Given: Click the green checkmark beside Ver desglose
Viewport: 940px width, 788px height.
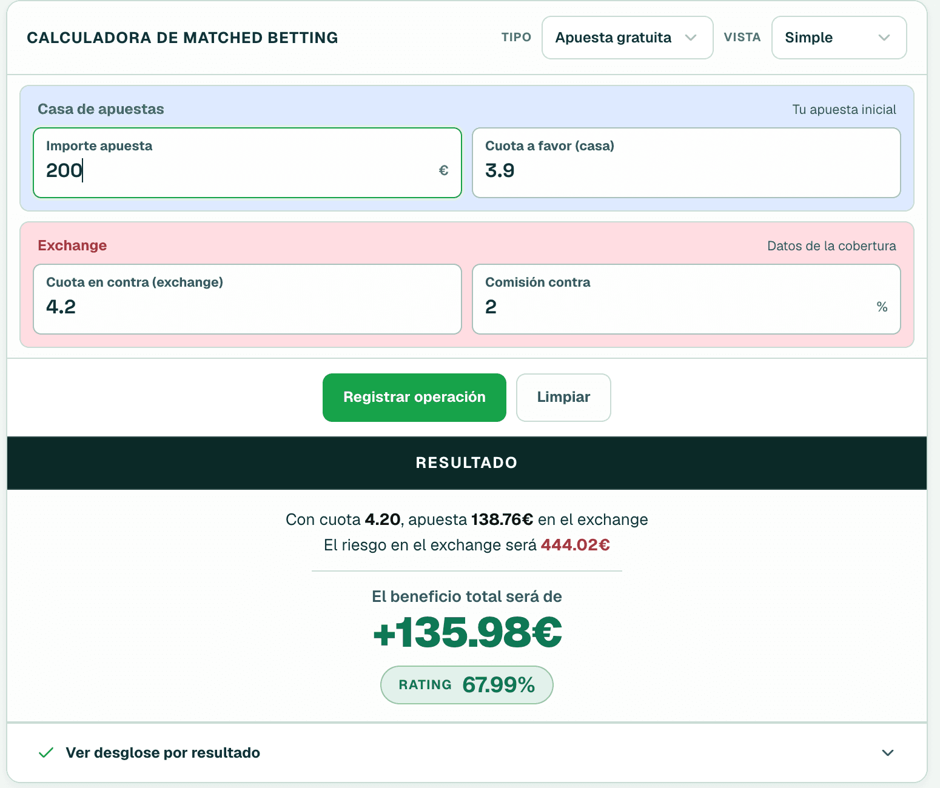Looking at the screenshot, I should click(x=46, y=753).
